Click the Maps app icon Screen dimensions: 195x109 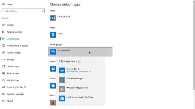pyautogui.click(x=53, y=35)
